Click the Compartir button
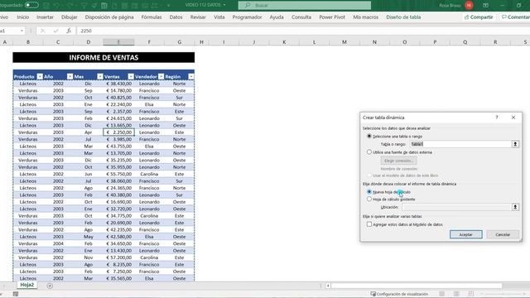530x298 pixels. 479,17
